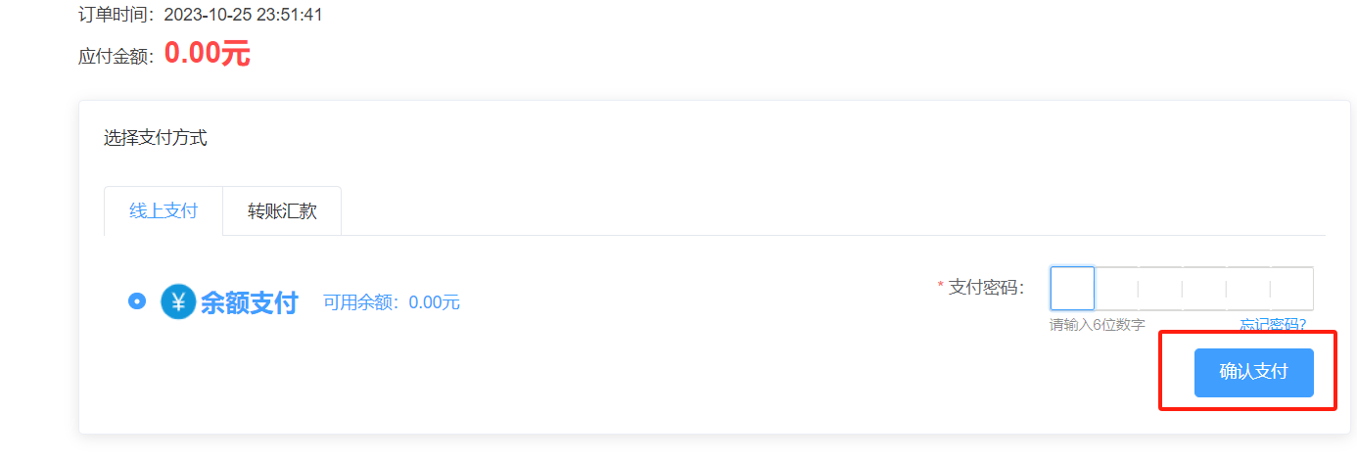The width and height of the screenshot is (1357, 460).
Task: Click the second payment password digit box
Action: [x=1116, y=289]
